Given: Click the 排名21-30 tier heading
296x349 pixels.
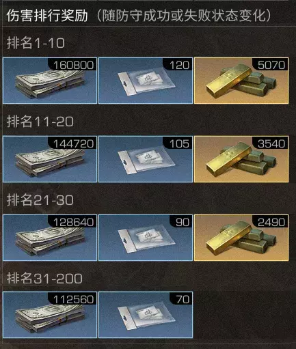Looking at the screenshot, I should (40, 200).
